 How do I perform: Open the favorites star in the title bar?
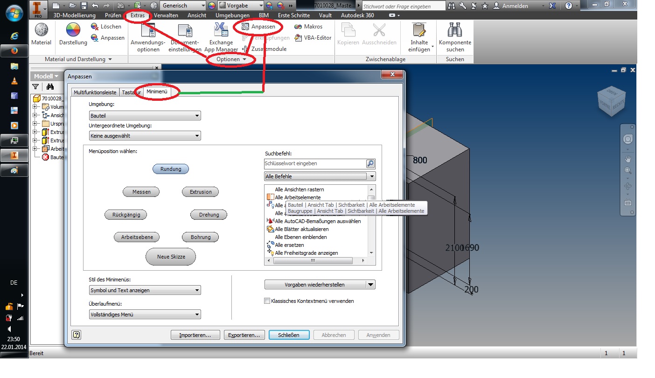coord(485,6)
